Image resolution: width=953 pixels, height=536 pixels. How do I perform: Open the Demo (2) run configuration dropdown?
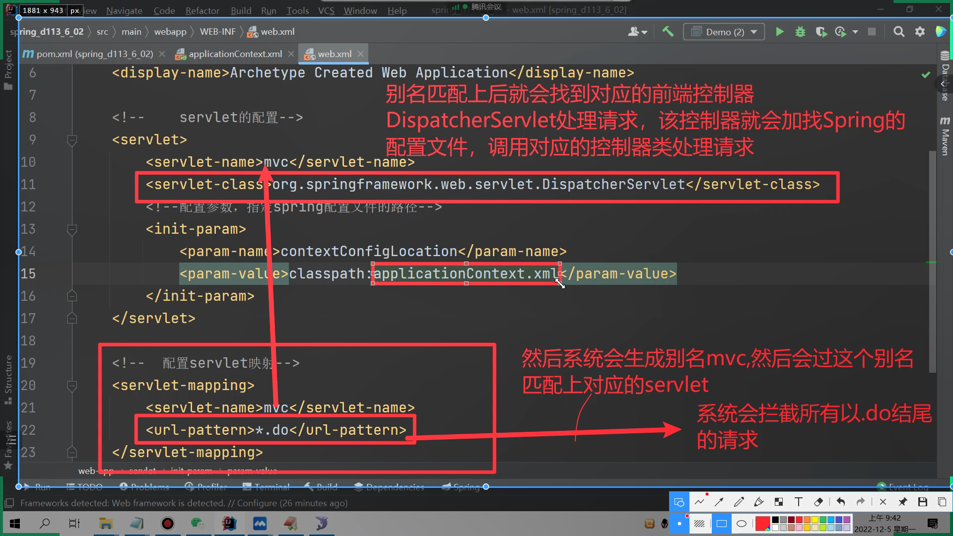(753, 32)
